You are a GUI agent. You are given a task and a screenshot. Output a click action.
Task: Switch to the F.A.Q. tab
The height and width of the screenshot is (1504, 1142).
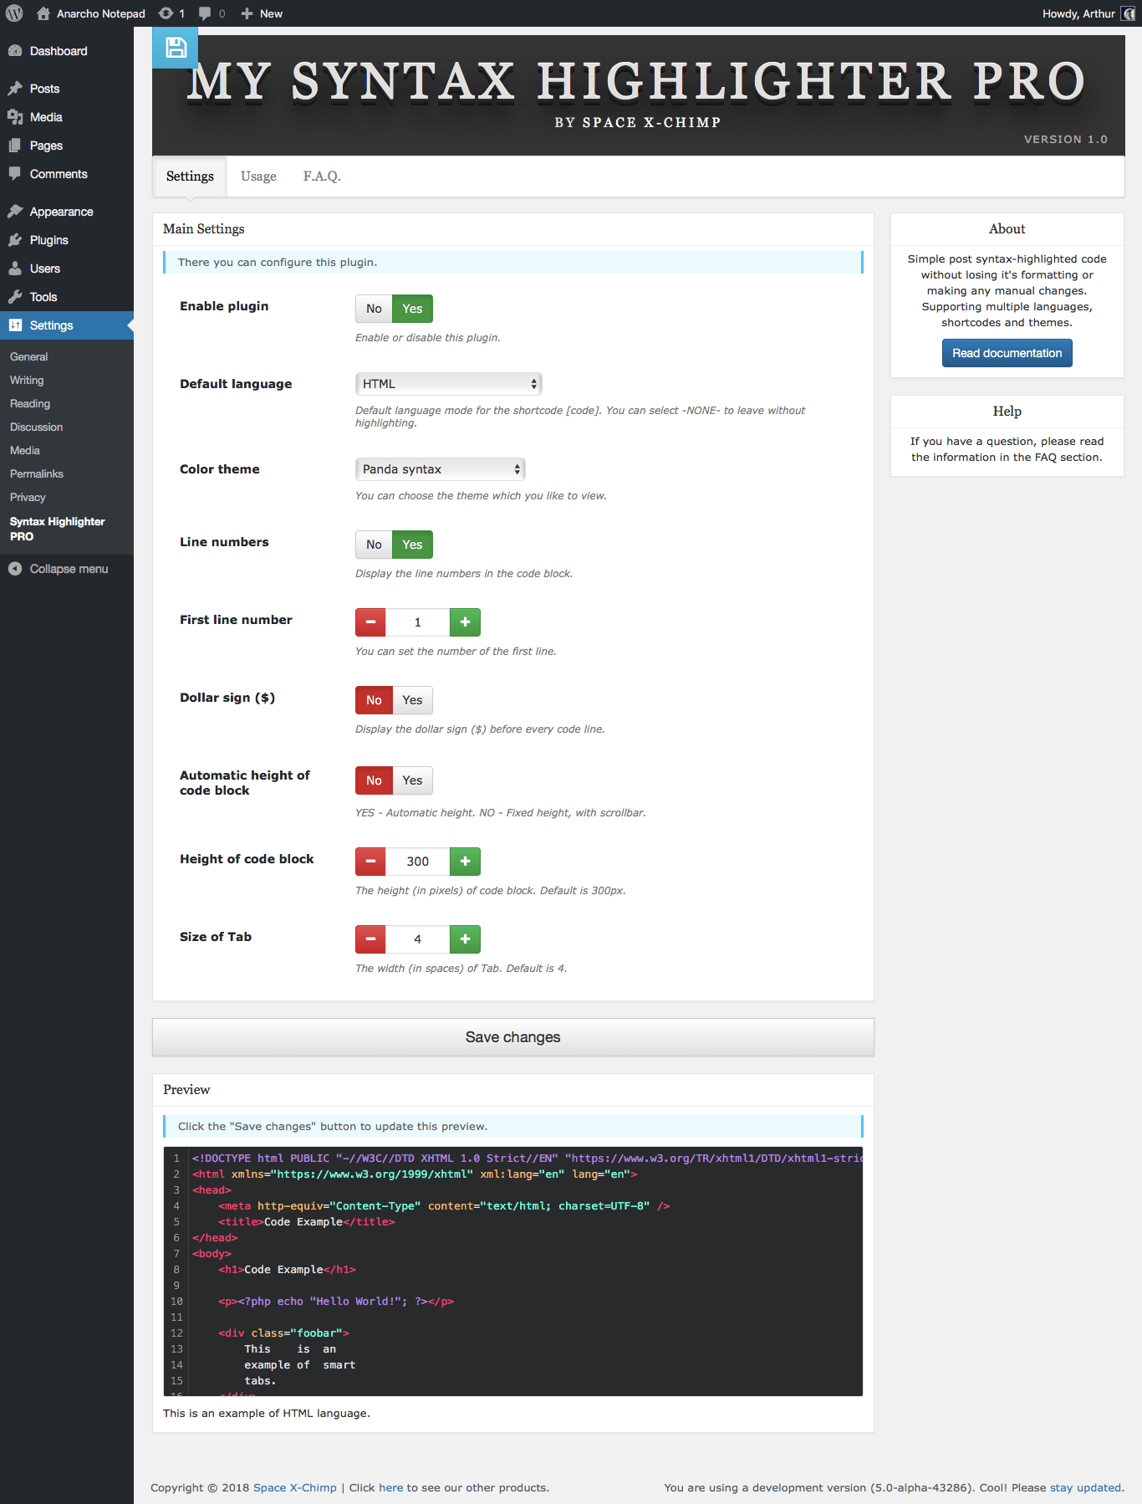click(322, 176)
